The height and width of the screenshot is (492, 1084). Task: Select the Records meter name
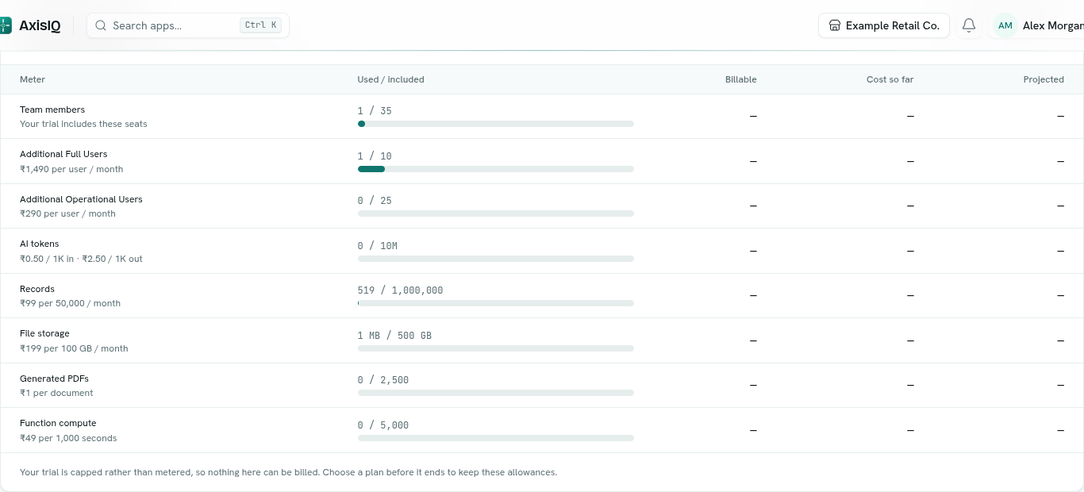pyautogui.click(x=37, y=289)
